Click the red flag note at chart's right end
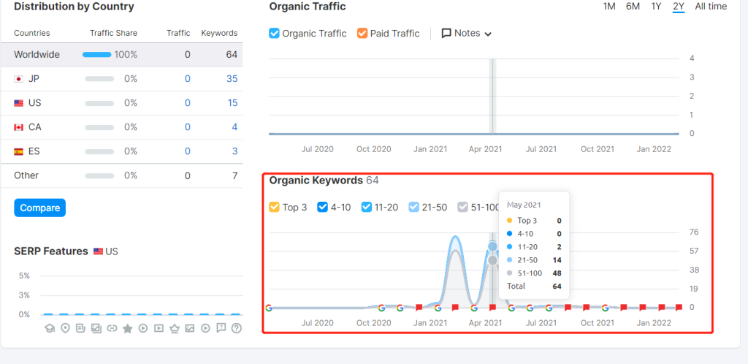This screenshot has height=364, width=748. click(679, 308)
